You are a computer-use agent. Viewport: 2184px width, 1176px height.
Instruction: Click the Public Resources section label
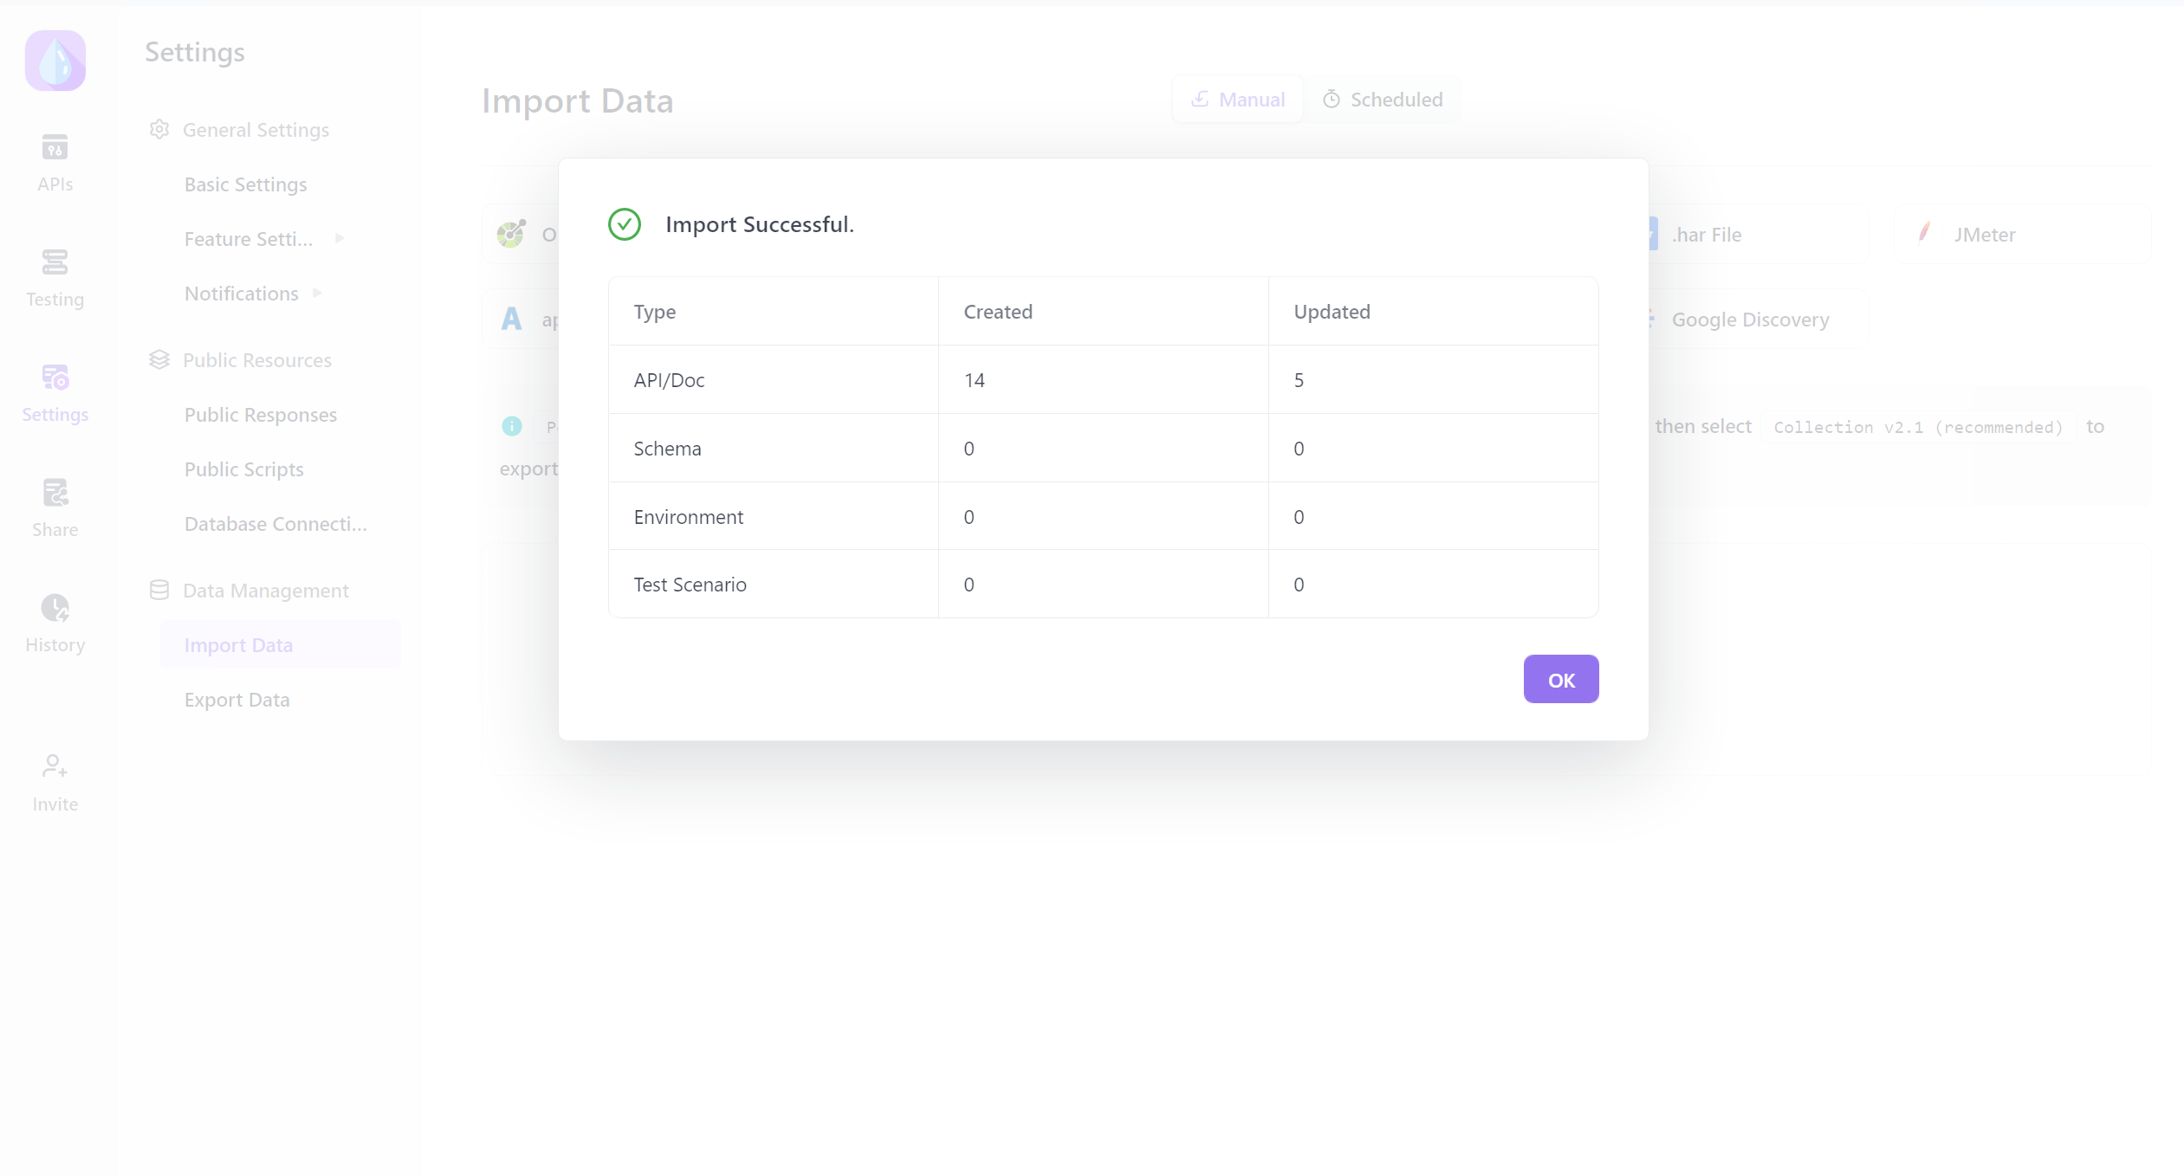[x=257, y=360]
